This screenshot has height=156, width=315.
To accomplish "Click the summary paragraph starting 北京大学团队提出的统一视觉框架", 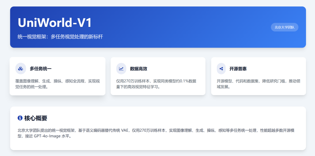I will tap(156, 133).
